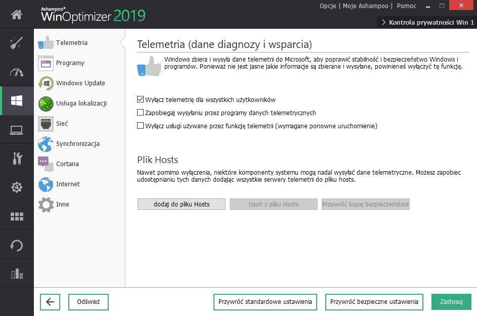
Task: Go to the Home sidebar icon
Action: (x=17, y=14)
